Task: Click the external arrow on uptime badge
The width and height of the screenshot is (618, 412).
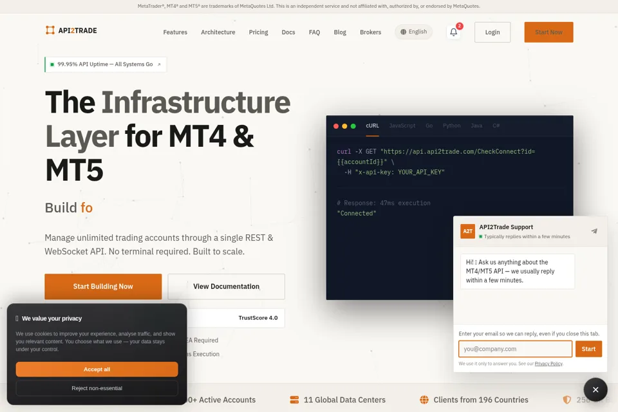Action: (x=159, y=64)
